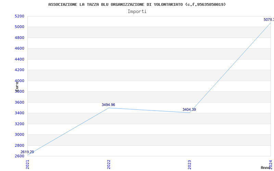274x171 pixels.
Task: Click y-axis value 4400
Action: point(20,59)
